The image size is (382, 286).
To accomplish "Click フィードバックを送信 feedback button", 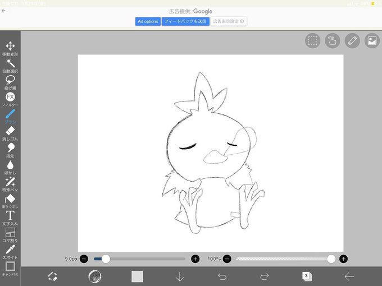I will [185, 21].
